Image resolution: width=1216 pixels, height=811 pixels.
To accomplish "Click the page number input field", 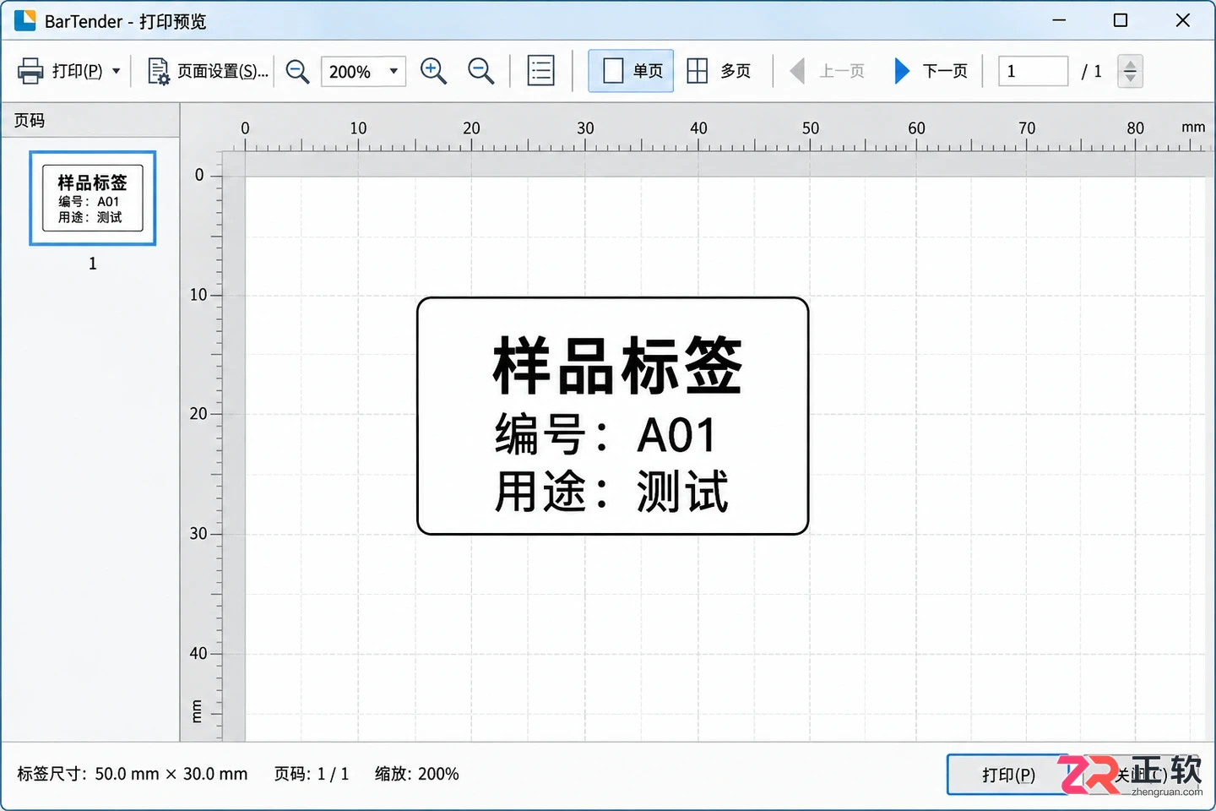I will pos(1033,71).
